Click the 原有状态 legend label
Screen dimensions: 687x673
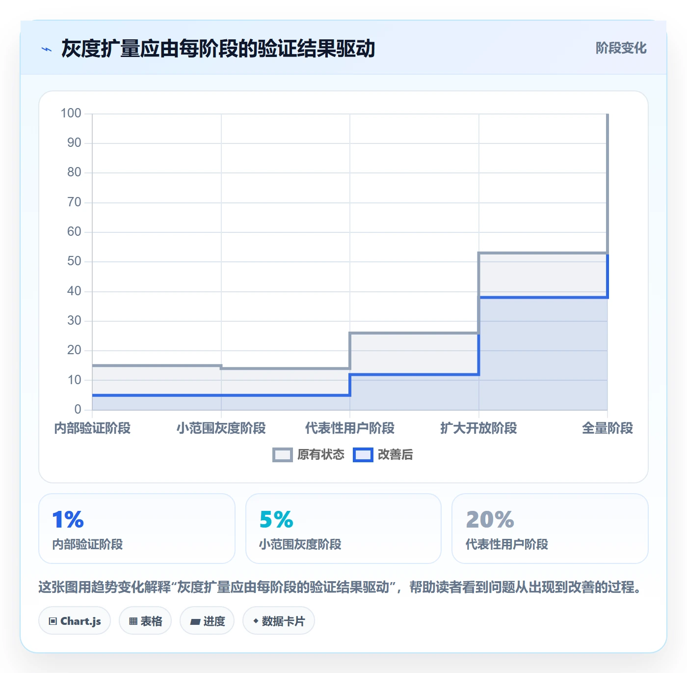click(321, 455)
